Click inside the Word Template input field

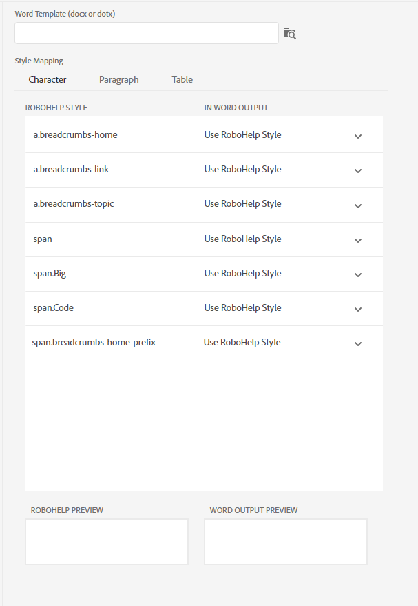147,32
